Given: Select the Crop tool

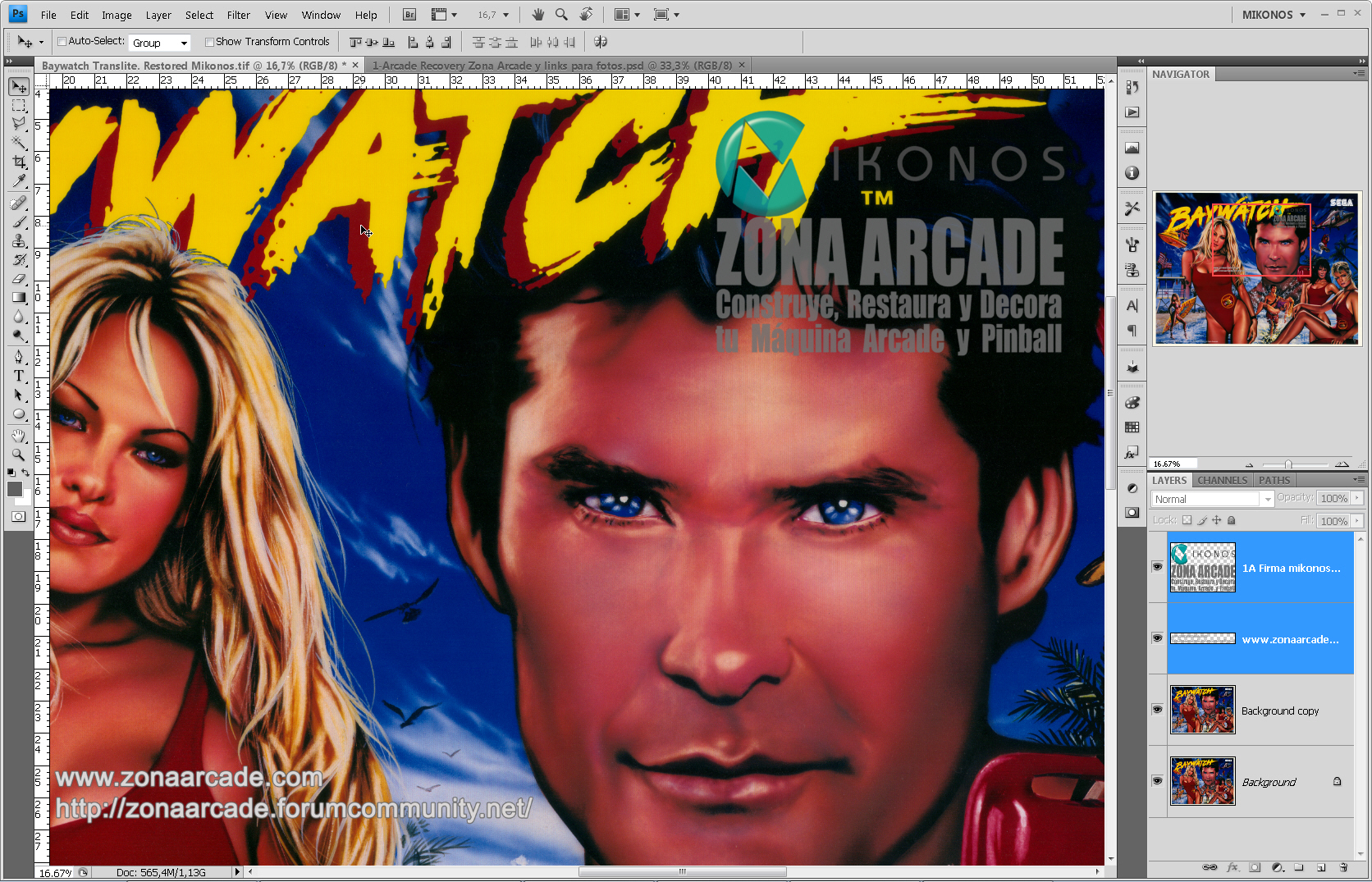Looking at the screenshot, I should [18, 162].
